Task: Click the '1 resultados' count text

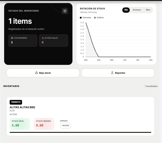Action: coord(151,86)
